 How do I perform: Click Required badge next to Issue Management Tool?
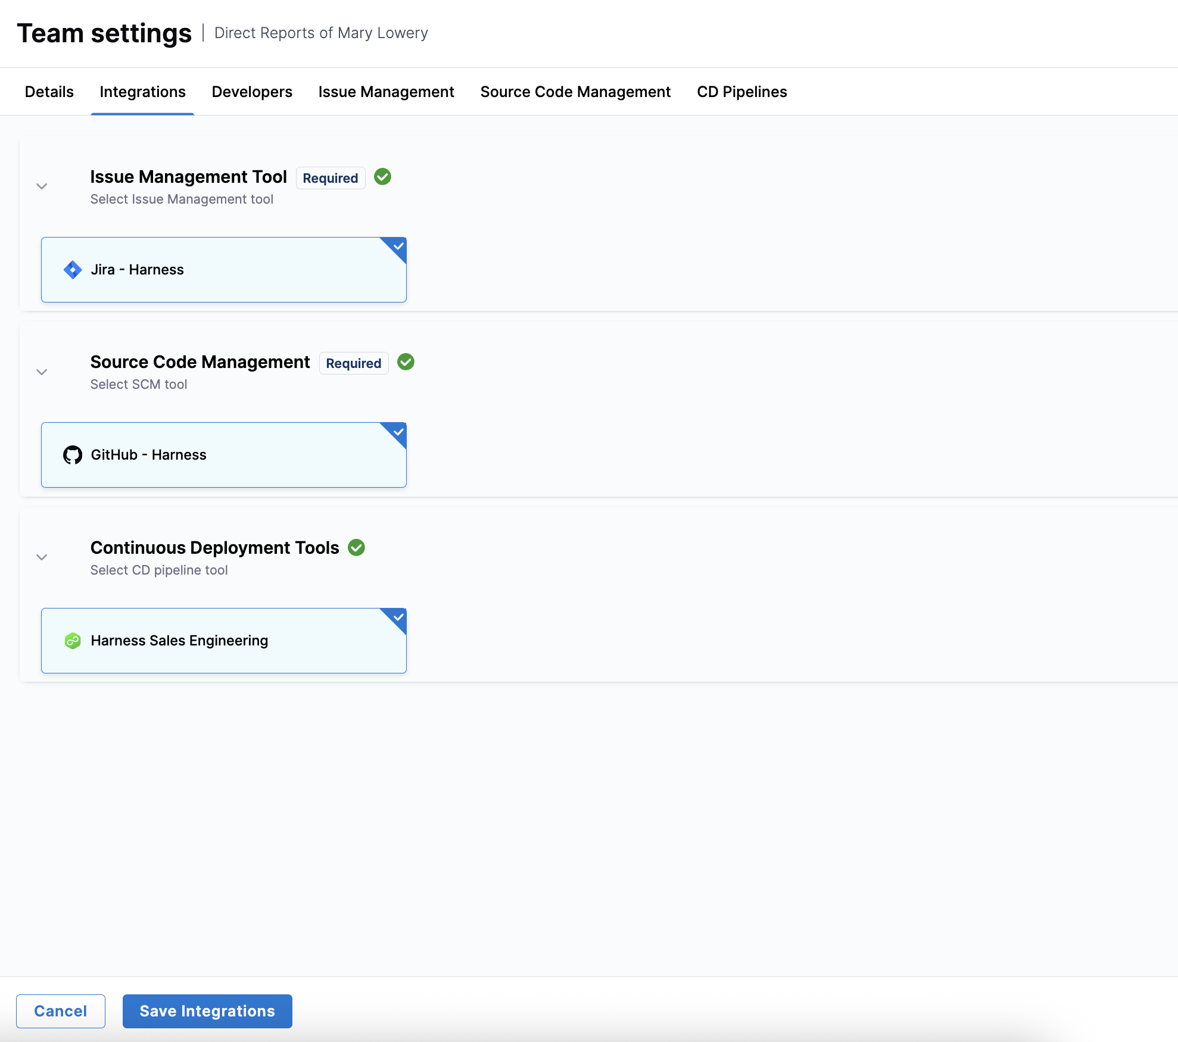click(330, 178)
